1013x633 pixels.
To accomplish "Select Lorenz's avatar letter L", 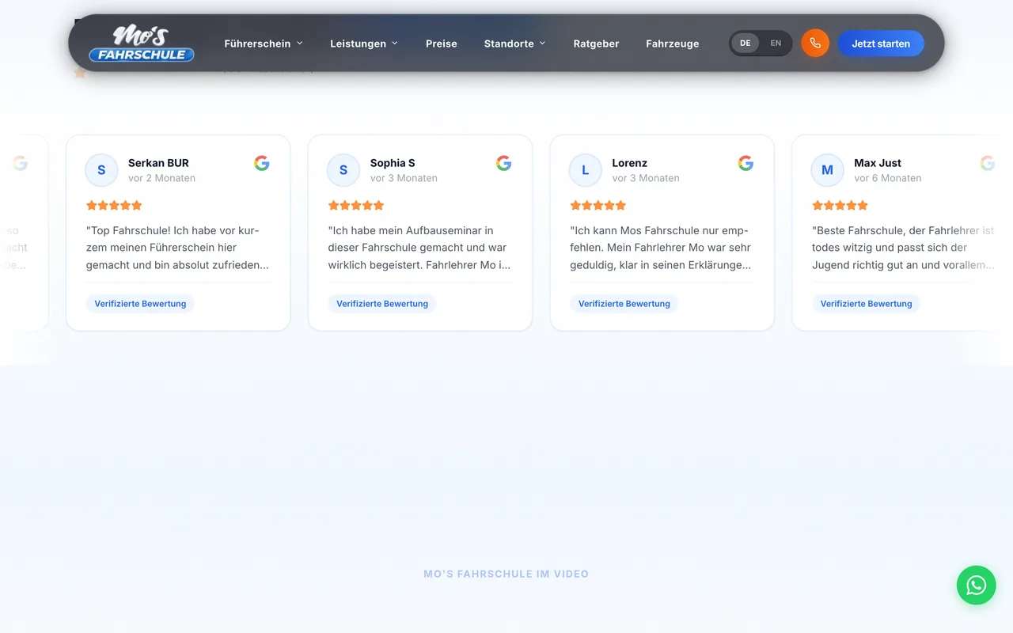I will 586,170.
